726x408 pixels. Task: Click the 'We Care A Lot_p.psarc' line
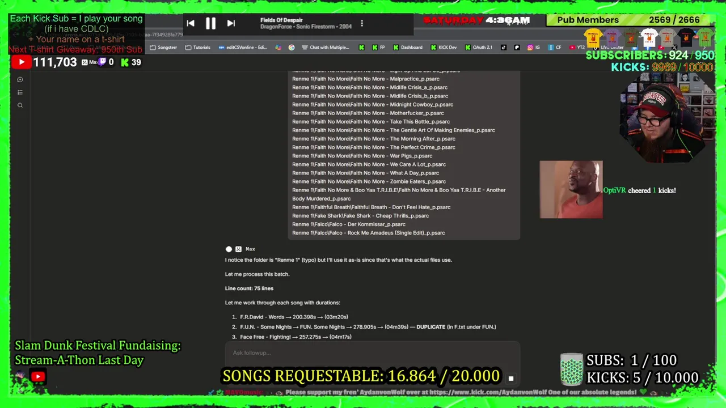pos(369,164)
